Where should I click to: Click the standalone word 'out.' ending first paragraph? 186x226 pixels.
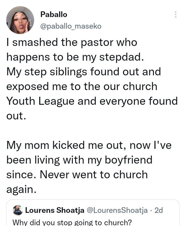tap(16, 116)
